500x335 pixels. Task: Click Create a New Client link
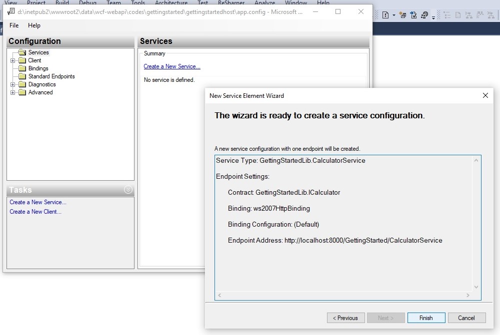pyautogui.click(x=35, y=212)
